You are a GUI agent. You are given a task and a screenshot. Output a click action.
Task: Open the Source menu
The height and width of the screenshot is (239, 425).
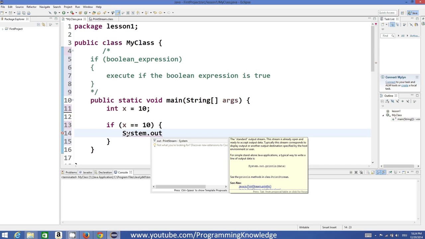pyautogui.click(x=19, y=7)
